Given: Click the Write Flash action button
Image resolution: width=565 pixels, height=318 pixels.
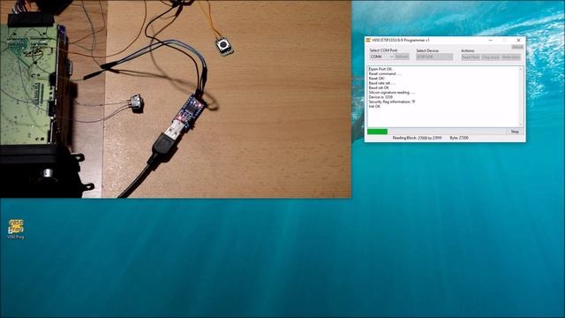Looking at the screenshot, I should (510, 57).
